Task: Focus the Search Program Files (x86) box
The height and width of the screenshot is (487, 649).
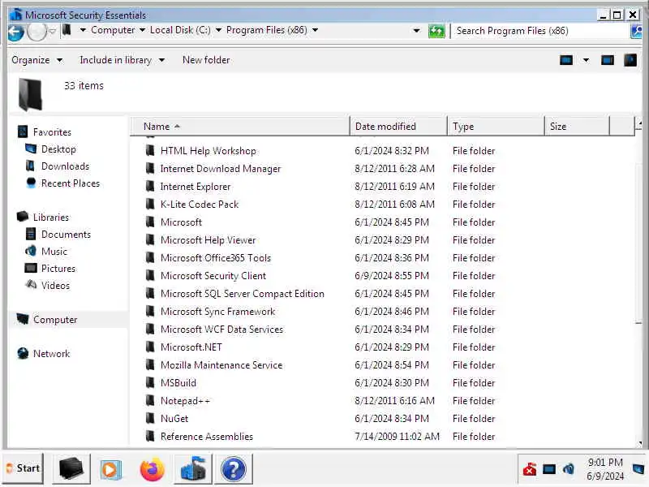Action: [x=540, y=31]
